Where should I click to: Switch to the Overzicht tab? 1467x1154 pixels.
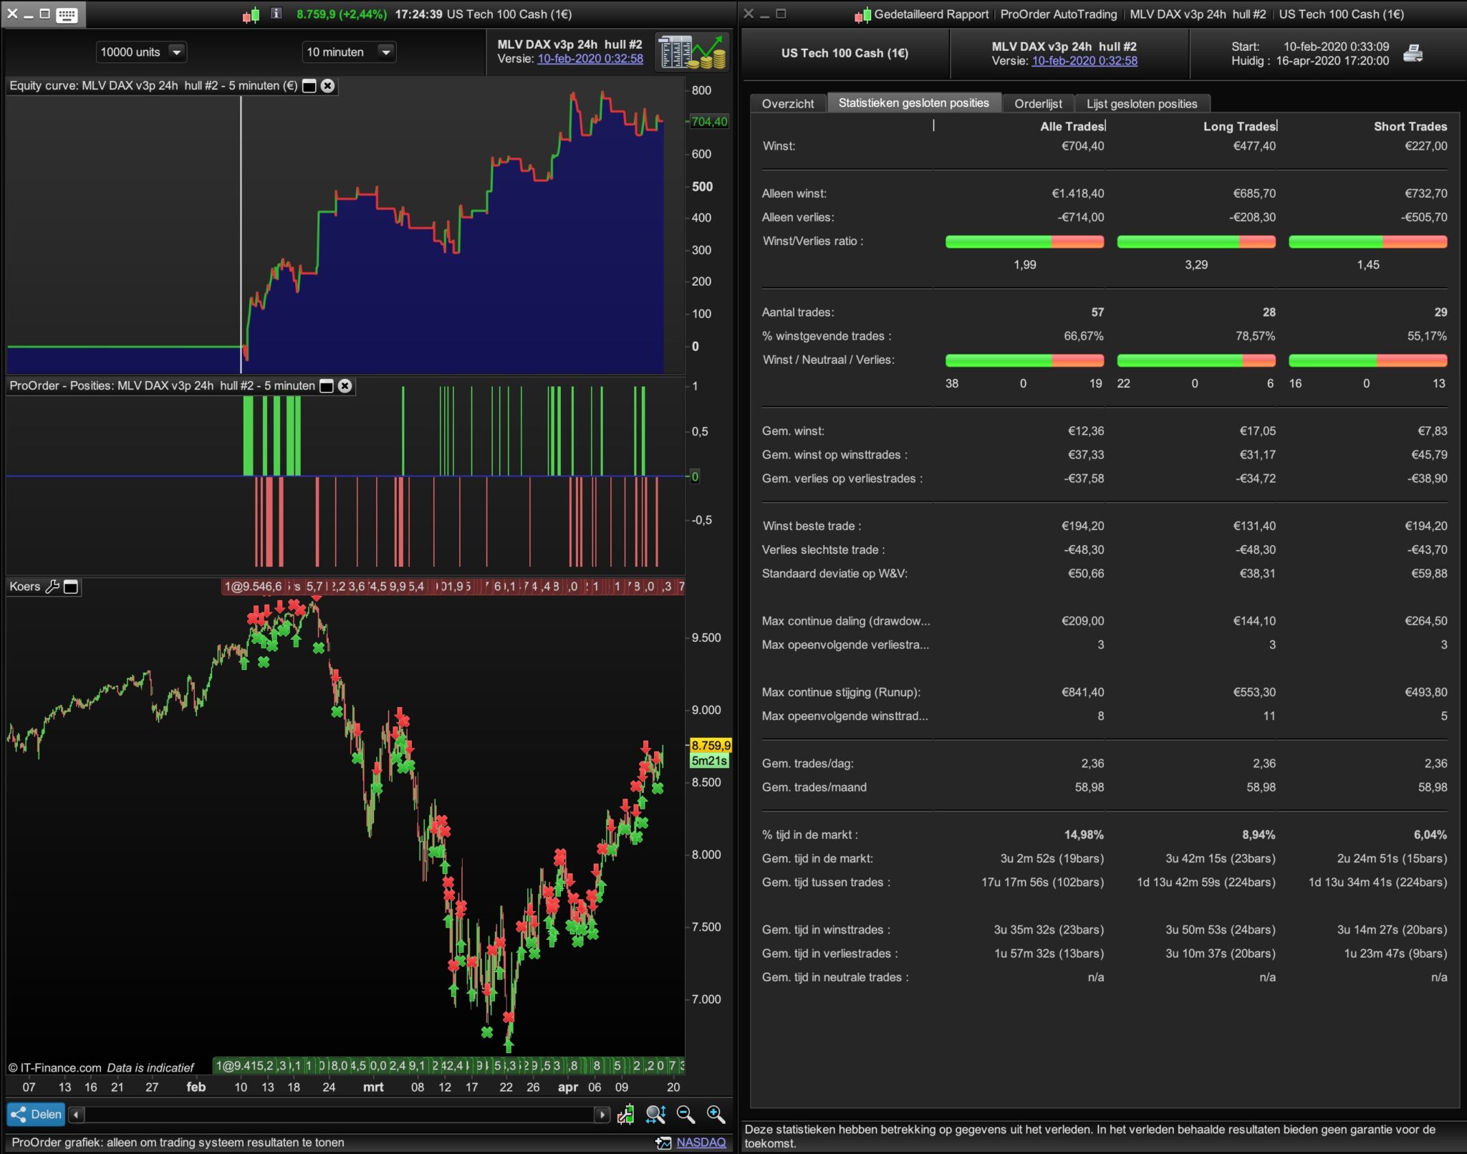(x=787, y=104)
